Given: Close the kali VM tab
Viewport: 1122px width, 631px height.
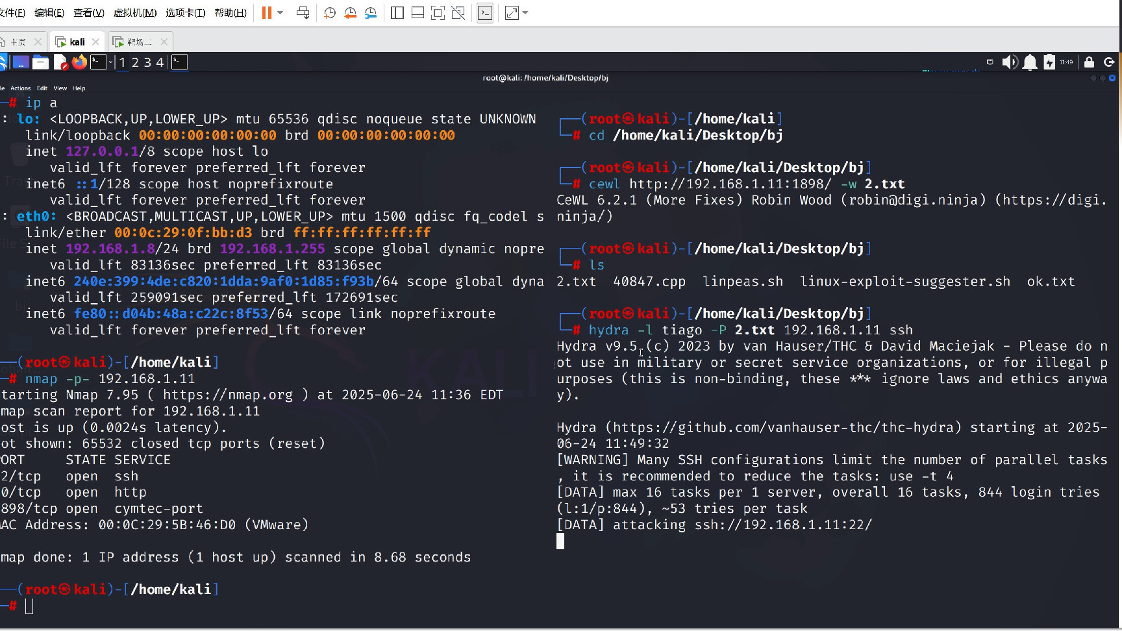Looking at the screenshot, I should tap(96, 42).
